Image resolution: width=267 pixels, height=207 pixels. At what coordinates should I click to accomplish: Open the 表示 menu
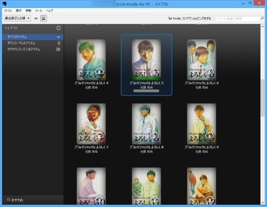pos(19,11)
